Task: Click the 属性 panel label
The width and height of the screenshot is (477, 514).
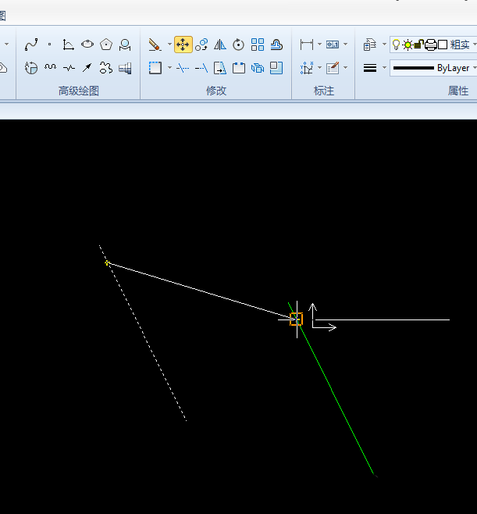Action: tap(458, 91)
